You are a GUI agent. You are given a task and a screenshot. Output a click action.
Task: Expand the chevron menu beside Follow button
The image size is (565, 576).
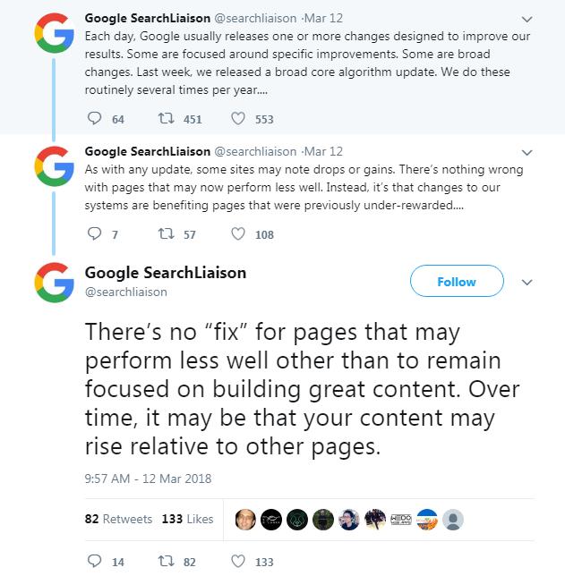tap(526, 282)
